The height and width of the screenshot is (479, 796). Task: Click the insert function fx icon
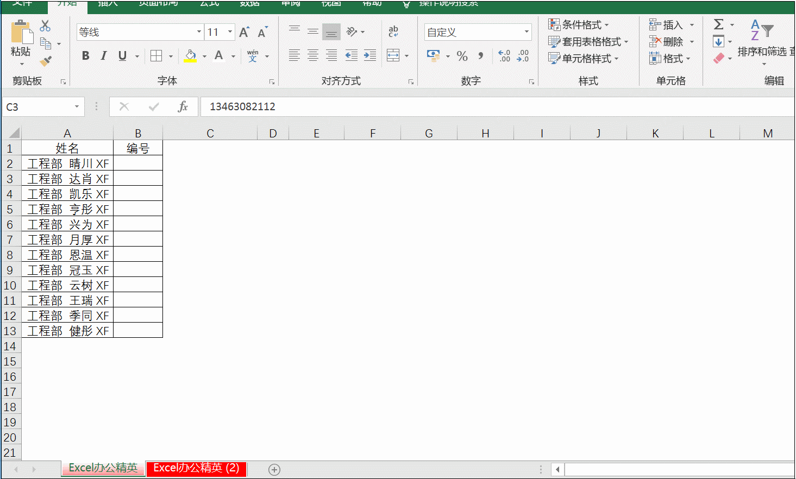click(x=183, y=106)
